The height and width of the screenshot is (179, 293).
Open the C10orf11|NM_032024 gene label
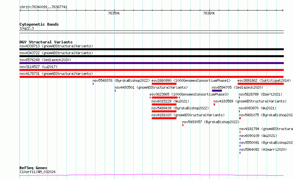click(38, 172)
